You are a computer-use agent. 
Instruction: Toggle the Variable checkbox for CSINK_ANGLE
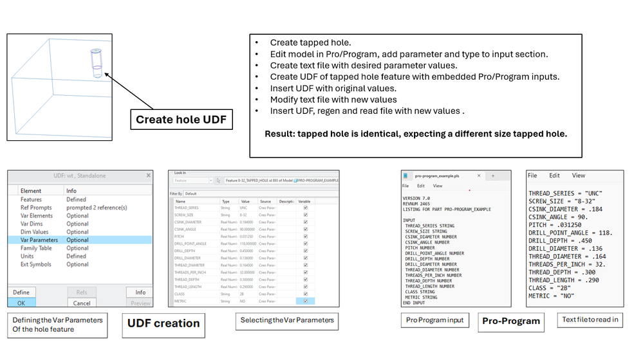point(305,229)
